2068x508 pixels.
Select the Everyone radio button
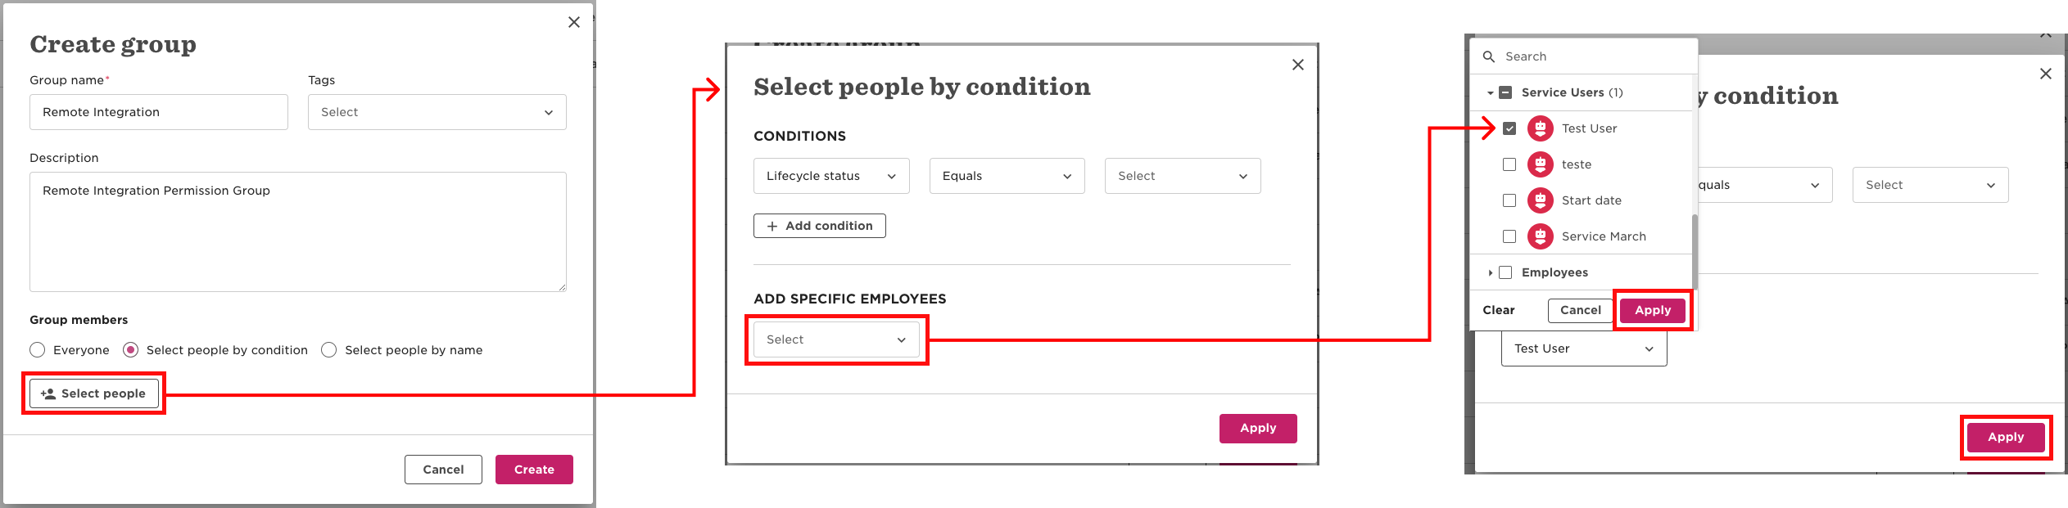pos(37,350)
